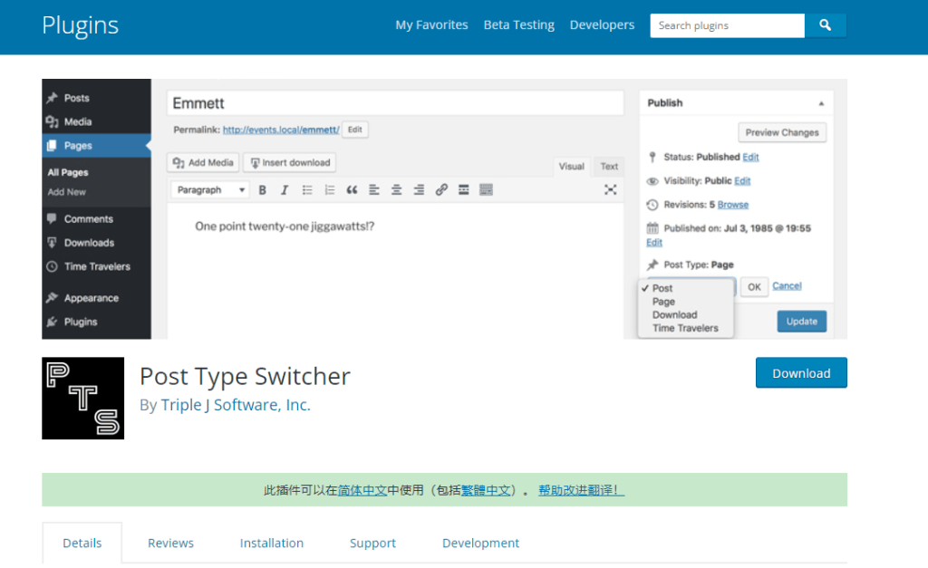Click the Italic formatting icon
This screenshot has height=568, width=928.
[285, 190]
